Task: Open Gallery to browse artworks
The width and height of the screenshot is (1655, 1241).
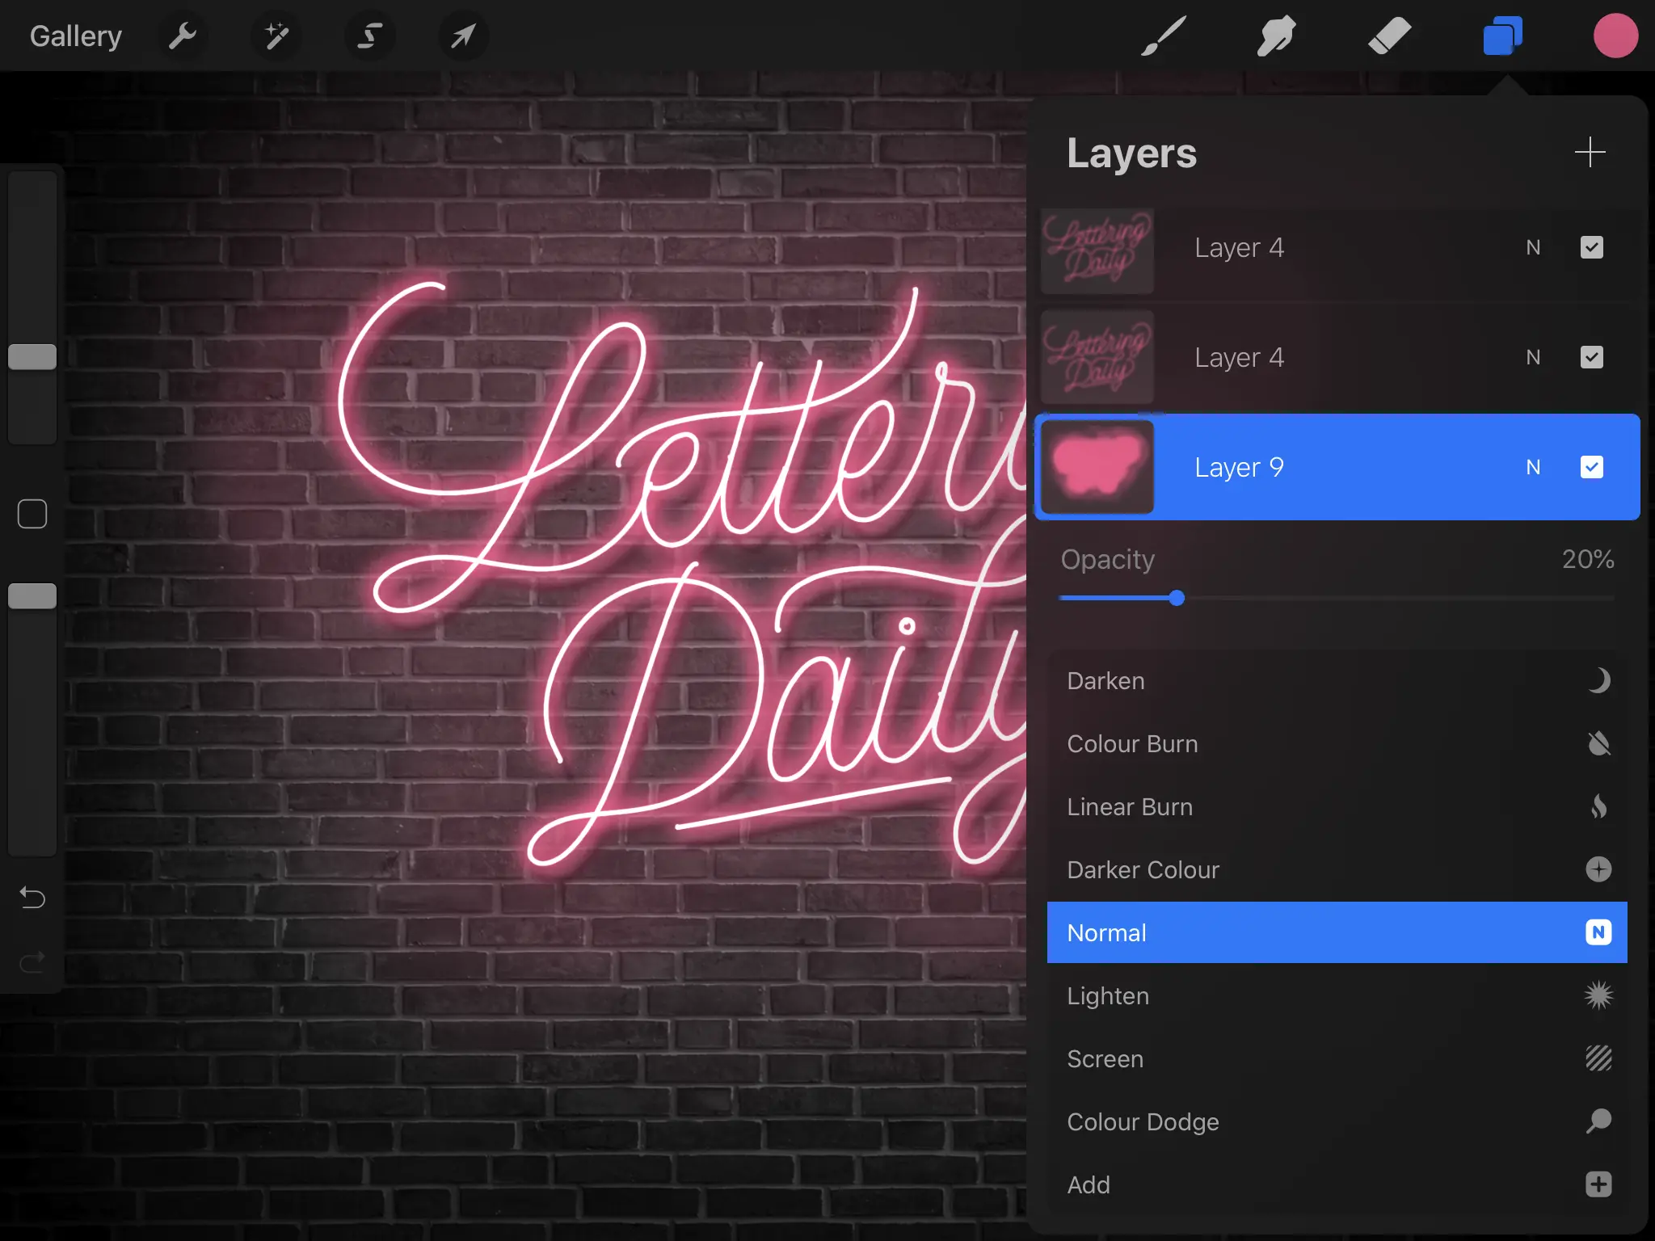Action: [76, 36]
